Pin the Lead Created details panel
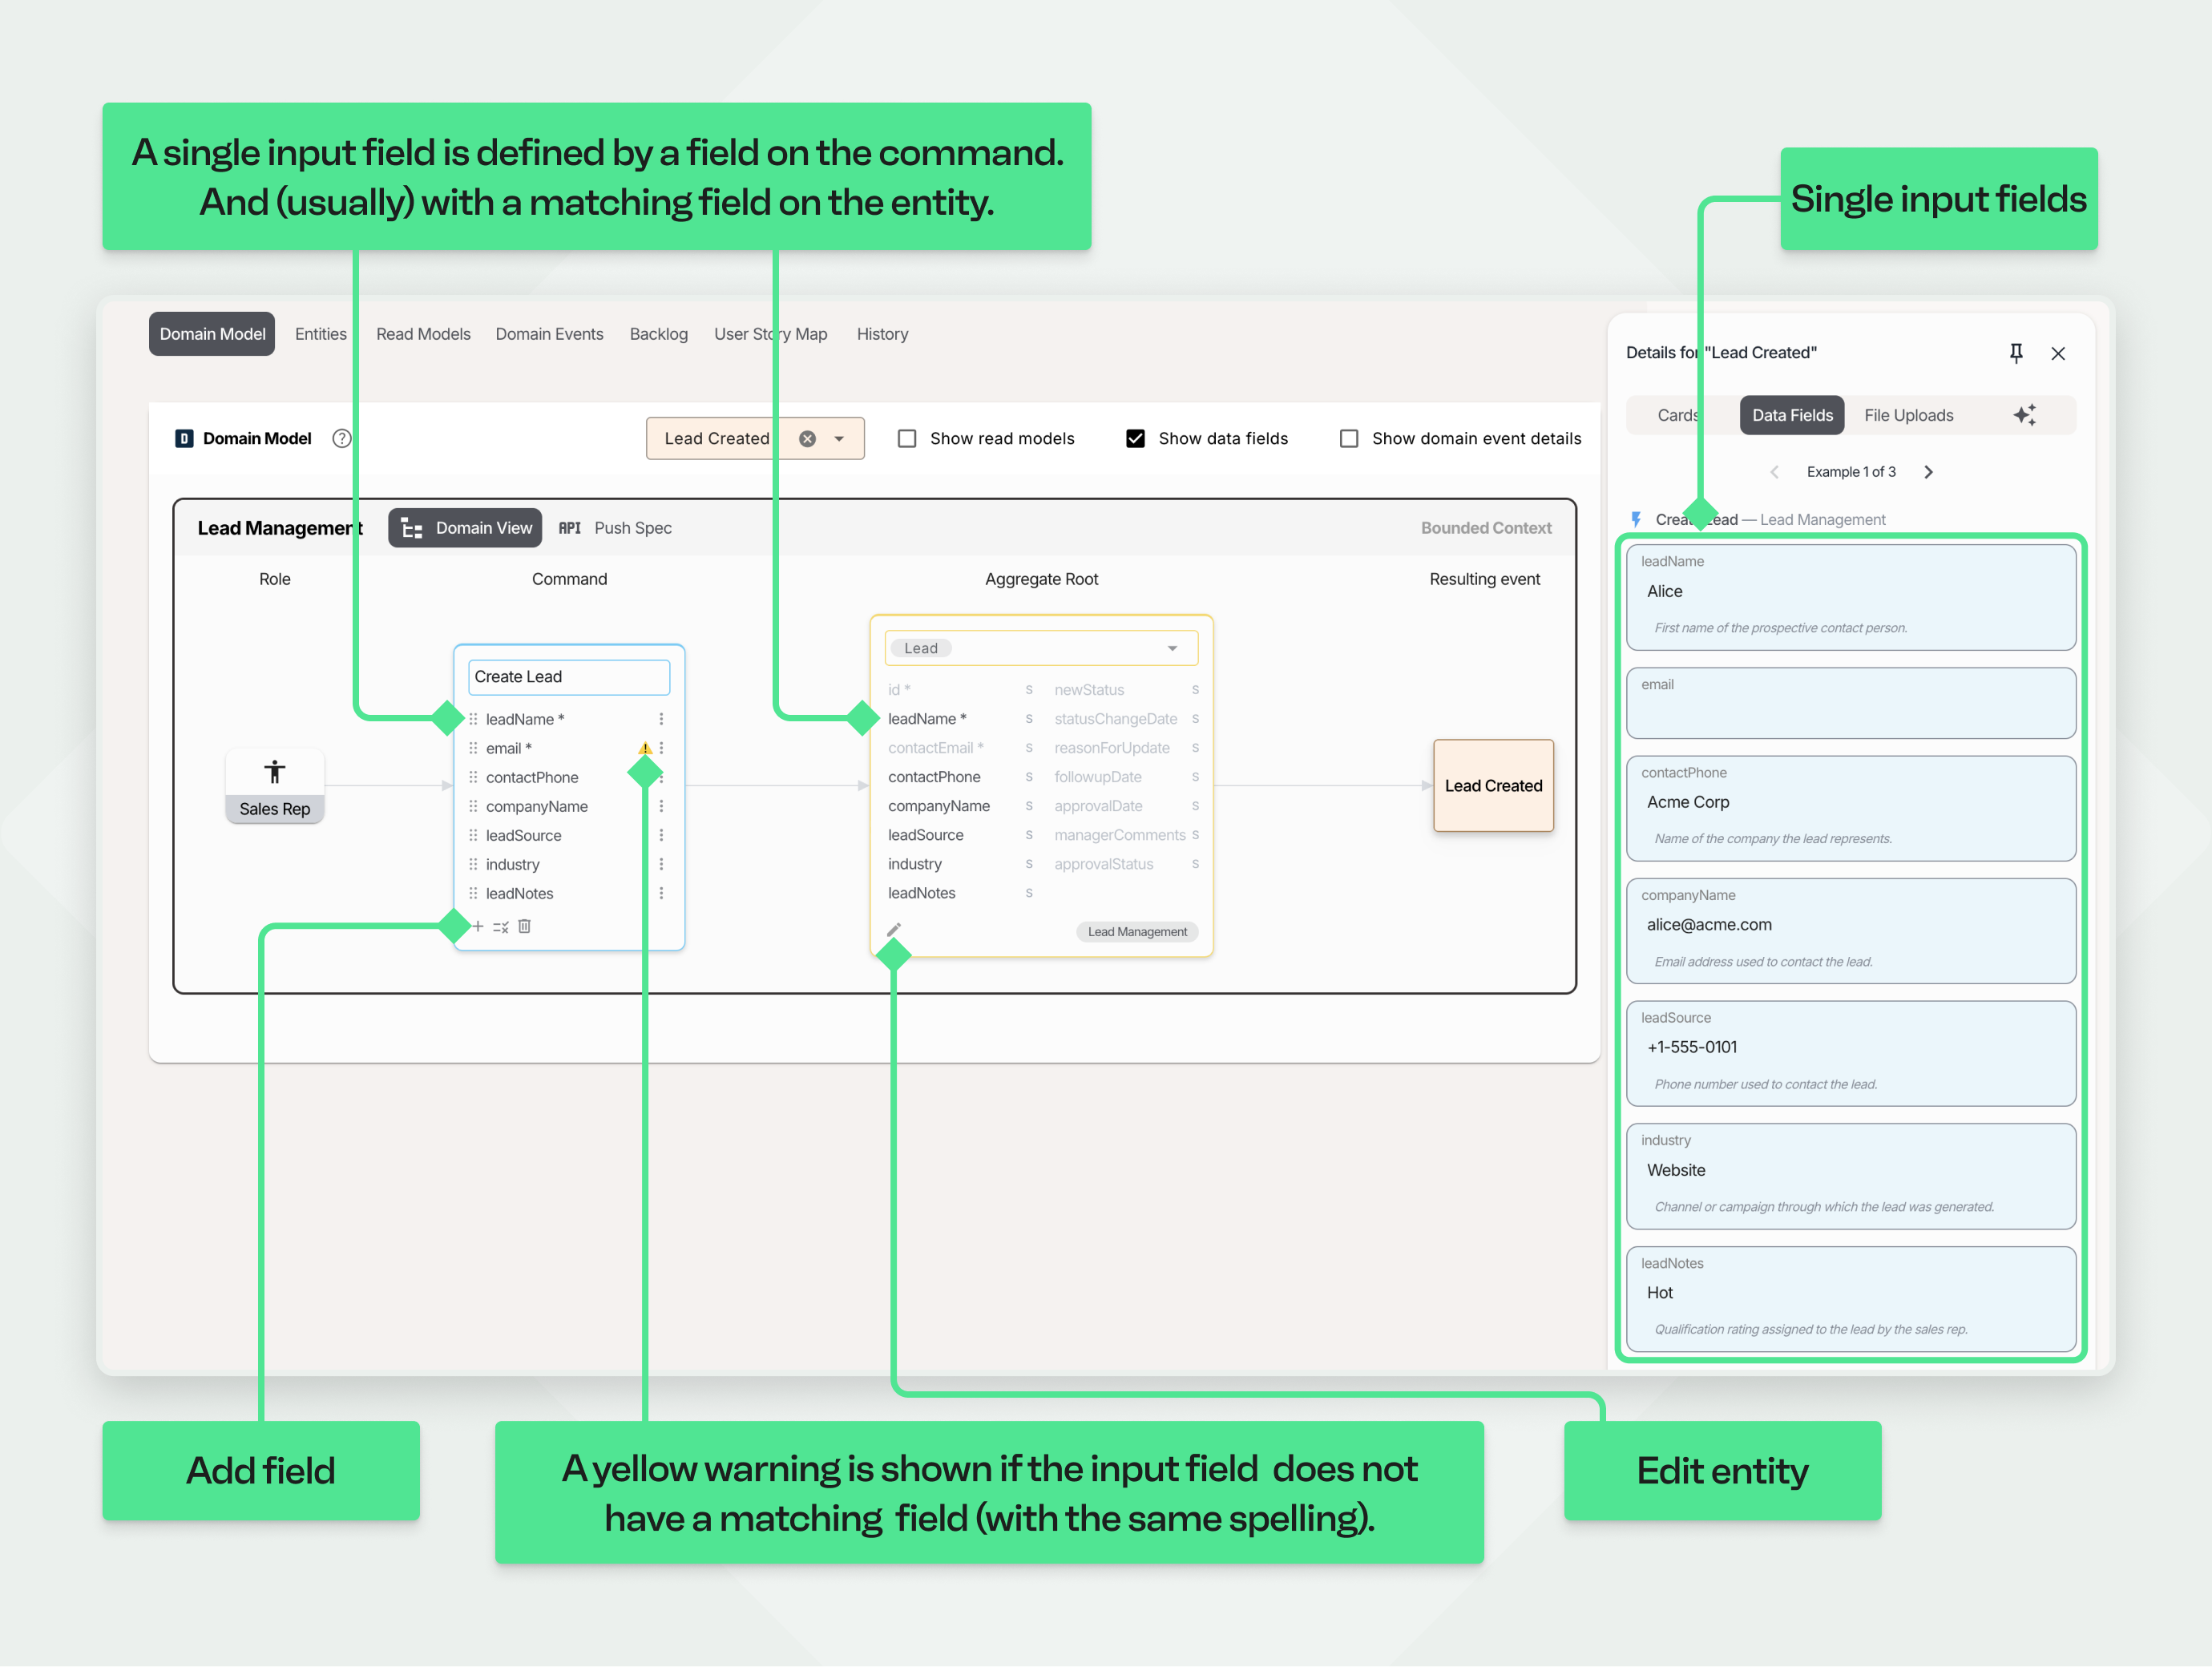Screen dimensions: 2212x1667 [x=2016, y=353]
